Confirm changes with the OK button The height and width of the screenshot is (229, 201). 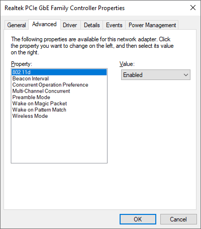138,219
